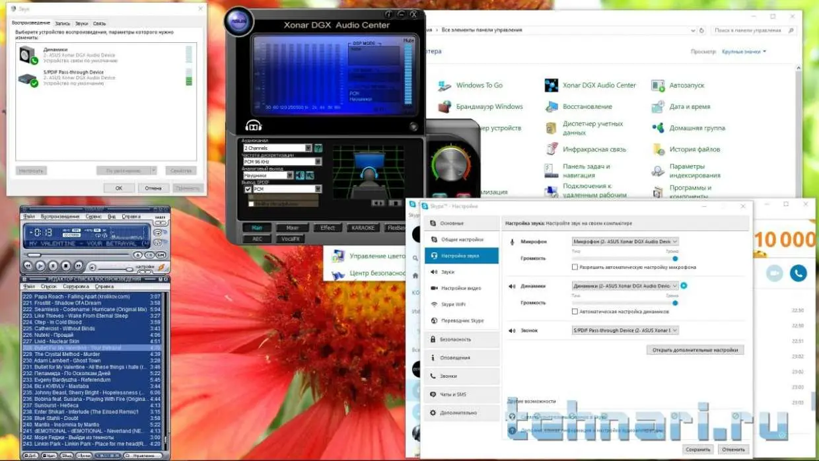The width and height of the screenshot is (819, 461).
Task: Click Открыть дополнительные настройки button
Action: [x=695, y=350]
